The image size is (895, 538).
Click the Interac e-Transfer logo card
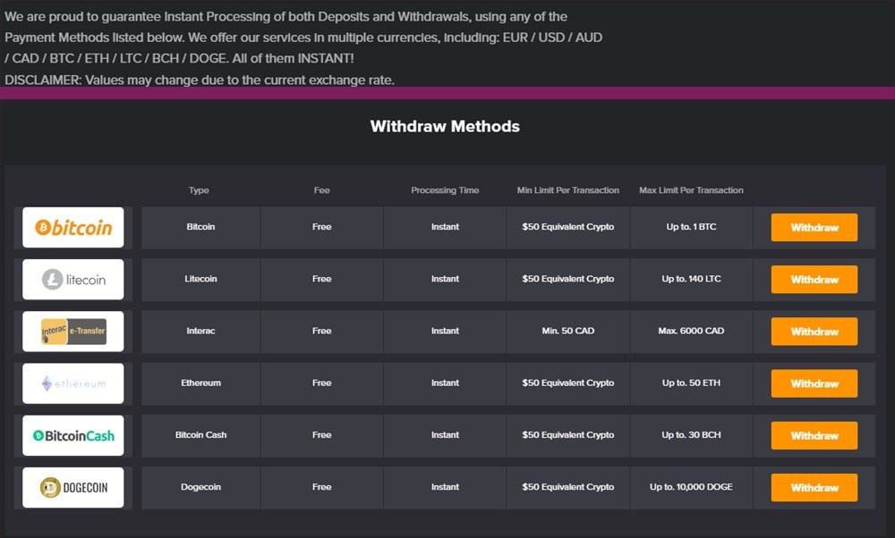[73, 332]
